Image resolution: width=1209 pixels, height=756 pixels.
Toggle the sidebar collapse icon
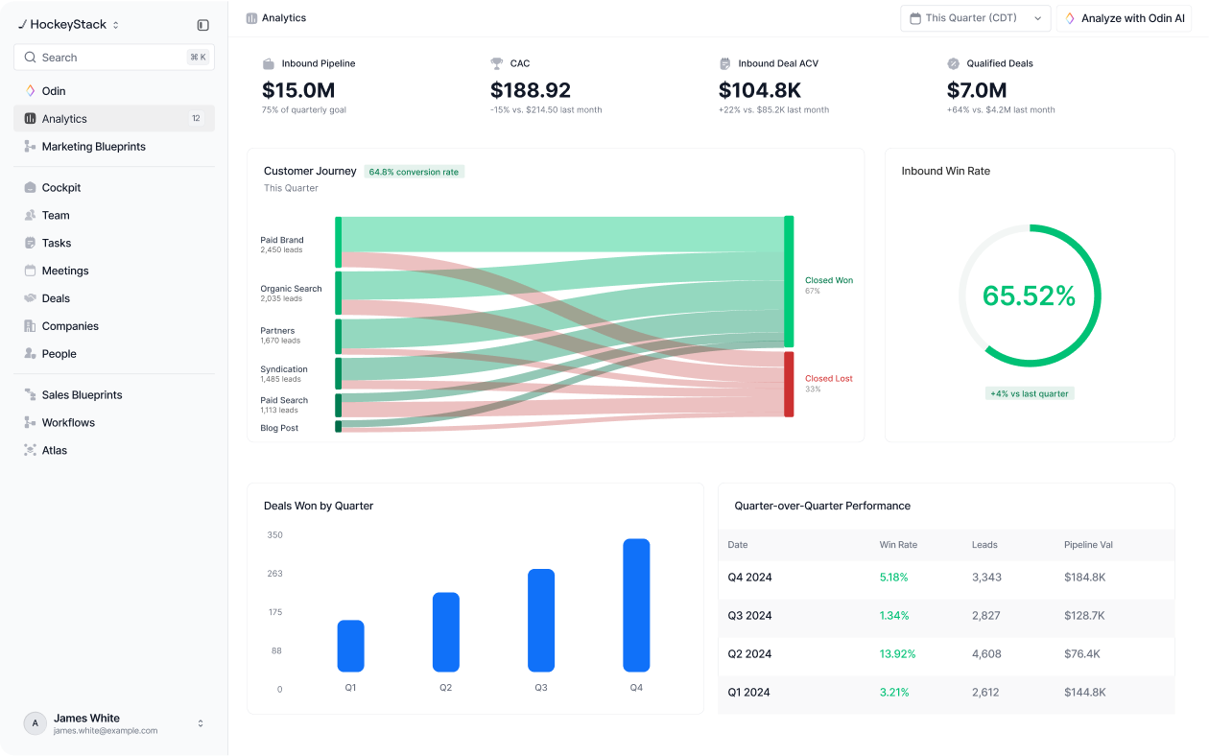pyautogui.click(x=202, y=25)
